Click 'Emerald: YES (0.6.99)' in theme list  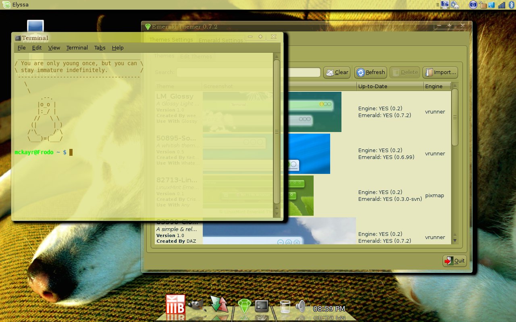[x=386, y=157]
